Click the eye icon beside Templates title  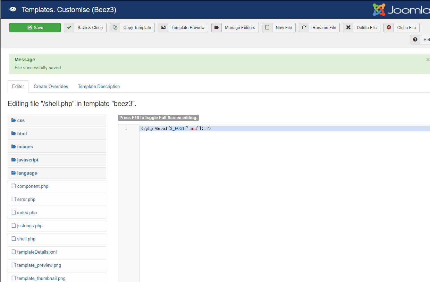pos(13,9)
